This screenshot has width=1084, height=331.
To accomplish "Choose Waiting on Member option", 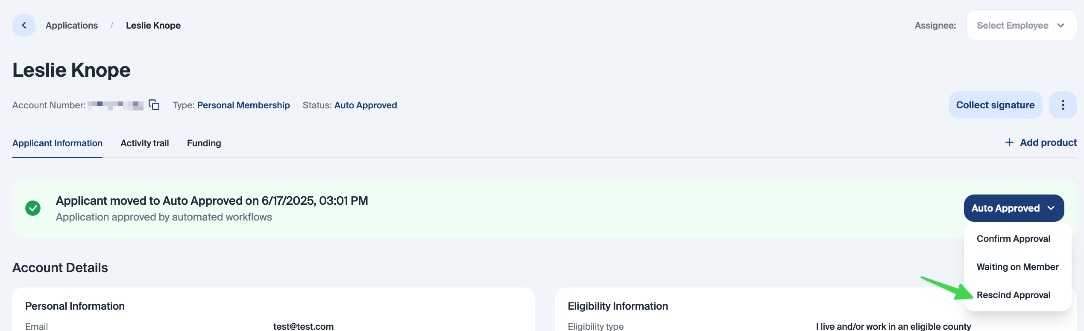I will click(x=1017, y=267).
